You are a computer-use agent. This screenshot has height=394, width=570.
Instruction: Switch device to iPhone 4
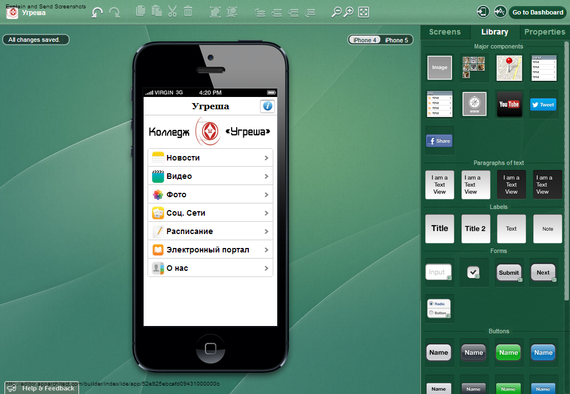(365, 40)
